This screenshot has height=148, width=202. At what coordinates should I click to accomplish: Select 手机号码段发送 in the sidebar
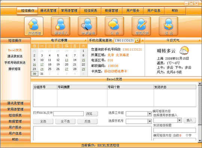[x=15, y=63]
